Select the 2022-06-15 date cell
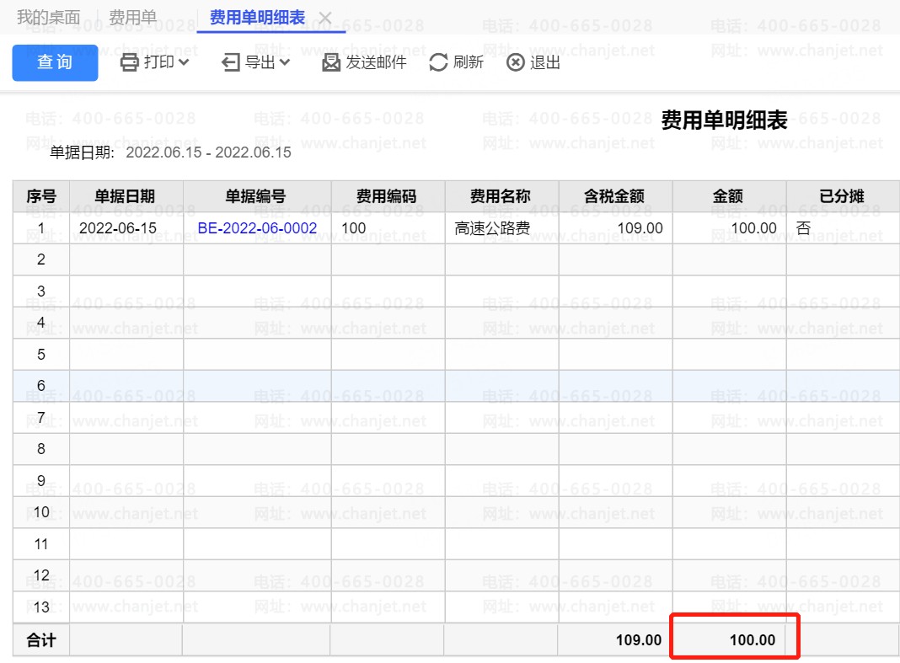Screen dimensions: 900x663 point(118,228)
